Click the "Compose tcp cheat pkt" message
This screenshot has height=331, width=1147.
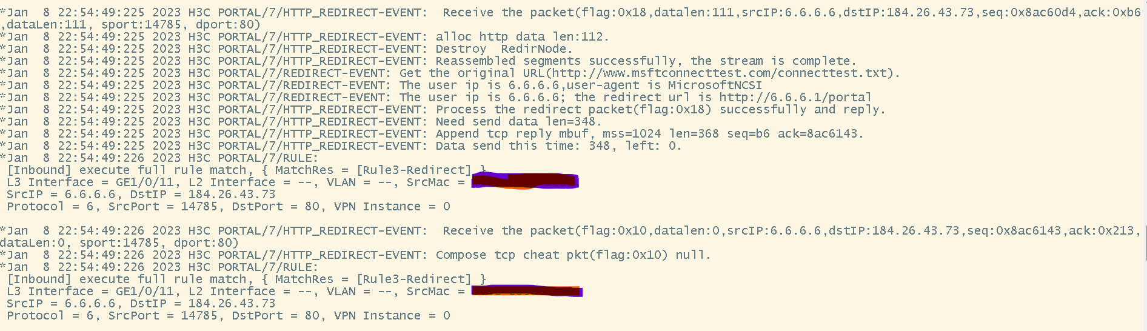click(552, 255)
